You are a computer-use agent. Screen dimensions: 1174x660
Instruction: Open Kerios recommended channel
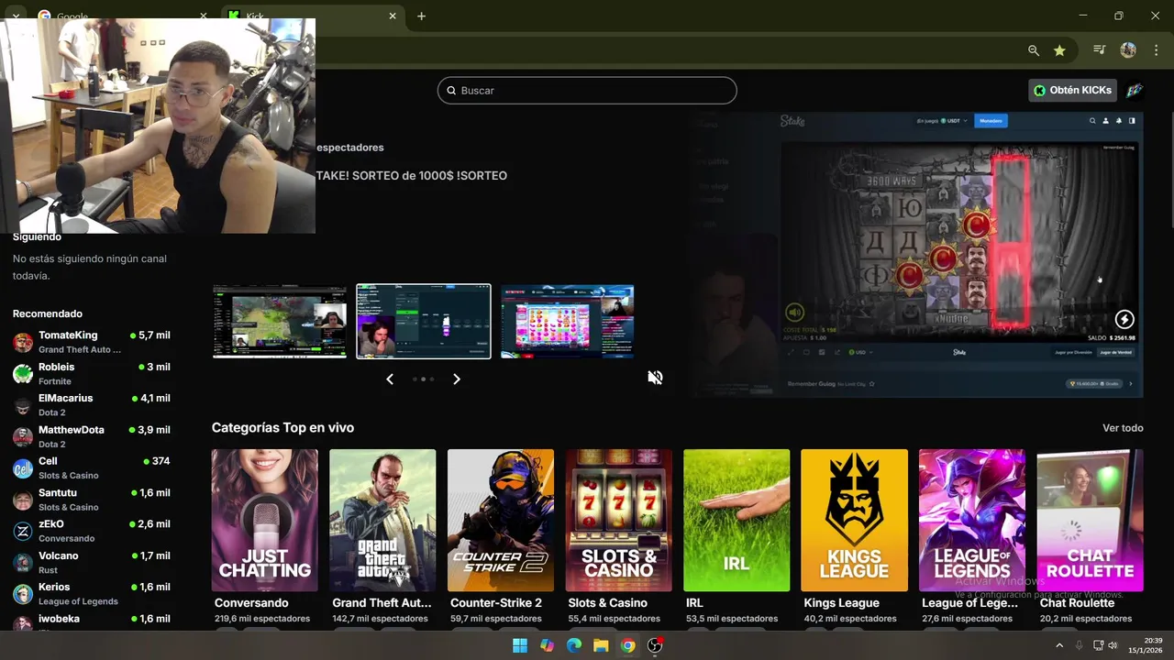[92, 594]
